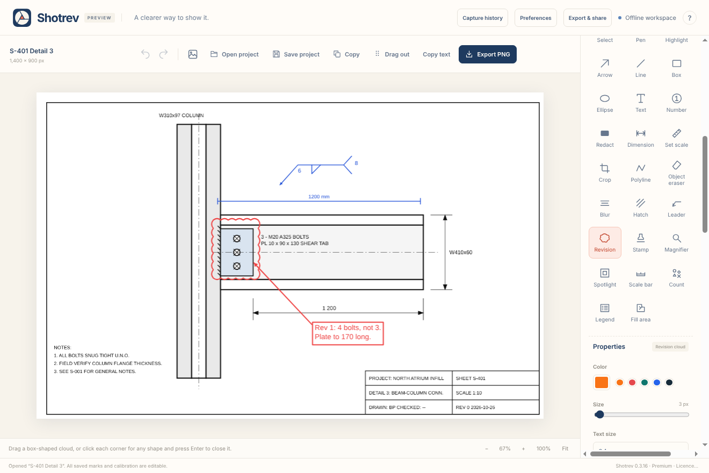Click the Size slider handle

[599, 414]
